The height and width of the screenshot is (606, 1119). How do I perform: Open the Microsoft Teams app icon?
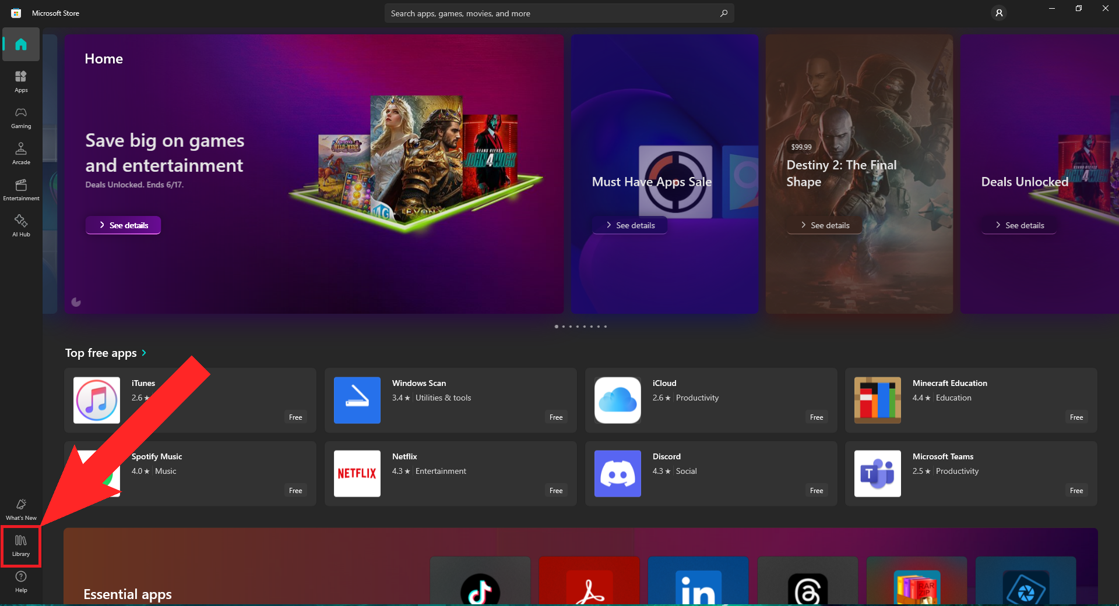pyautogui.click(x=878, y=473)
